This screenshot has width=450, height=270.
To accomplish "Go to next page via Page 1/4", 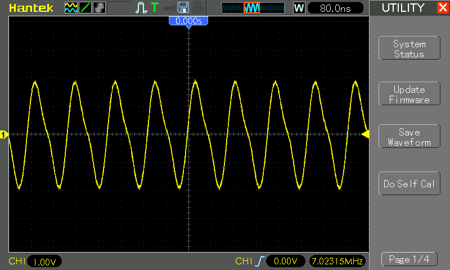I will 409,259.
